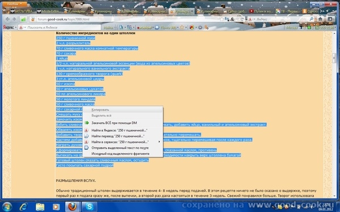Expand the 'Найти в сервисах' submenu arrow
Image resolution: width=340 pixels, height=212 pixels.
(x=159, y=142)
